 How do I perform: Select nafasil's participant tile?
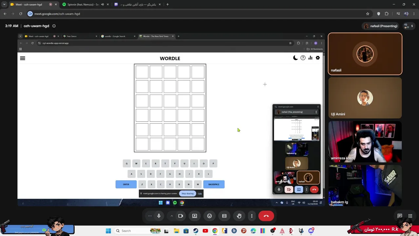365,54
